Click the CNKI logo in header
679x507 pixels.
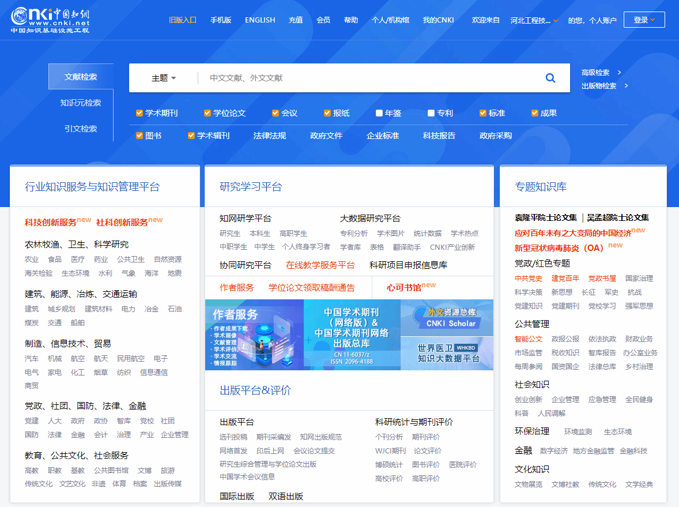coord(50,20)
